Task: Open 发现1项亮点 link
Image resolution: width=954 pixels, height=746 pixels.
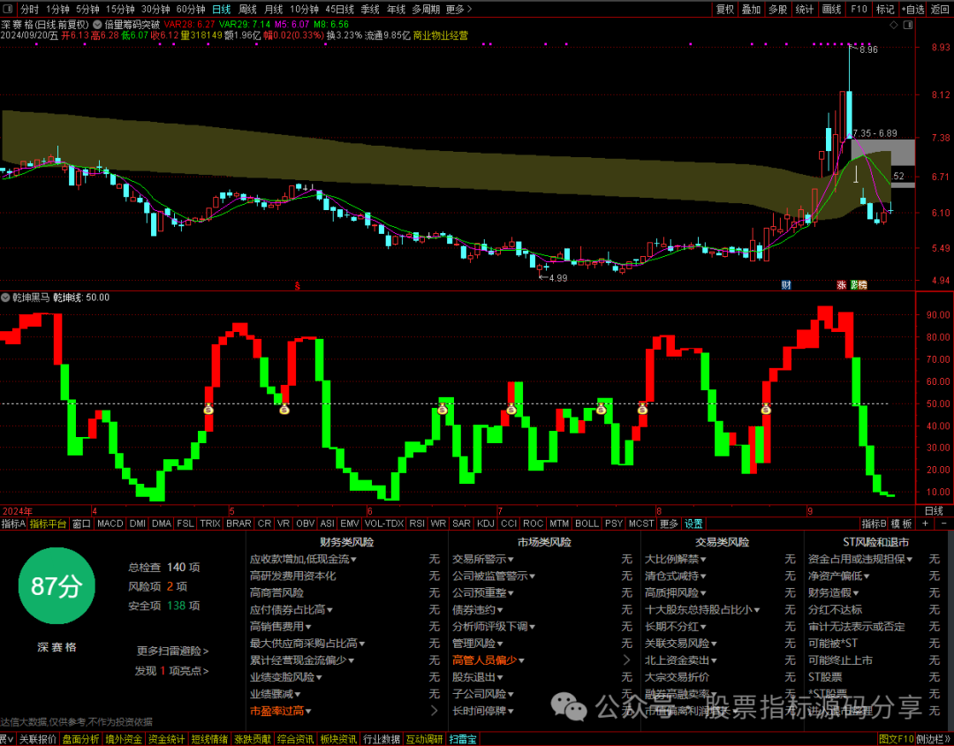Action: click(x=171, y=671)
